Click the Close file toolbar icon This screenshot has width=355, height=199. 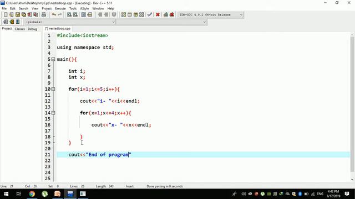point(29,15)
